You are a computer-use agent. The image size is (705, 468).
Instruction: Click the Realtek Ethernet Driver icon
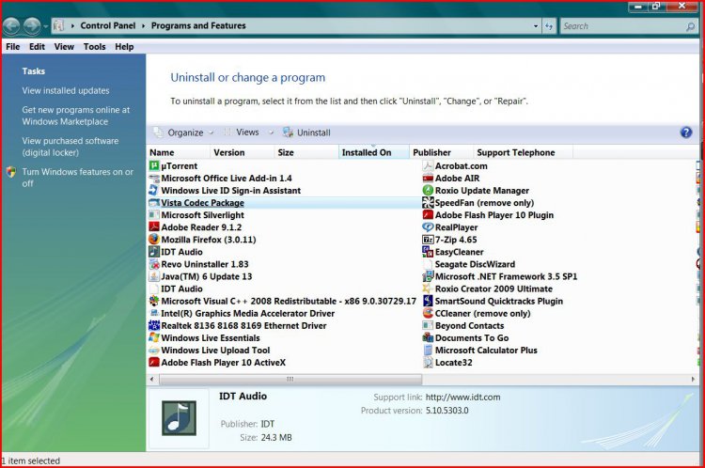pos(154,325)
